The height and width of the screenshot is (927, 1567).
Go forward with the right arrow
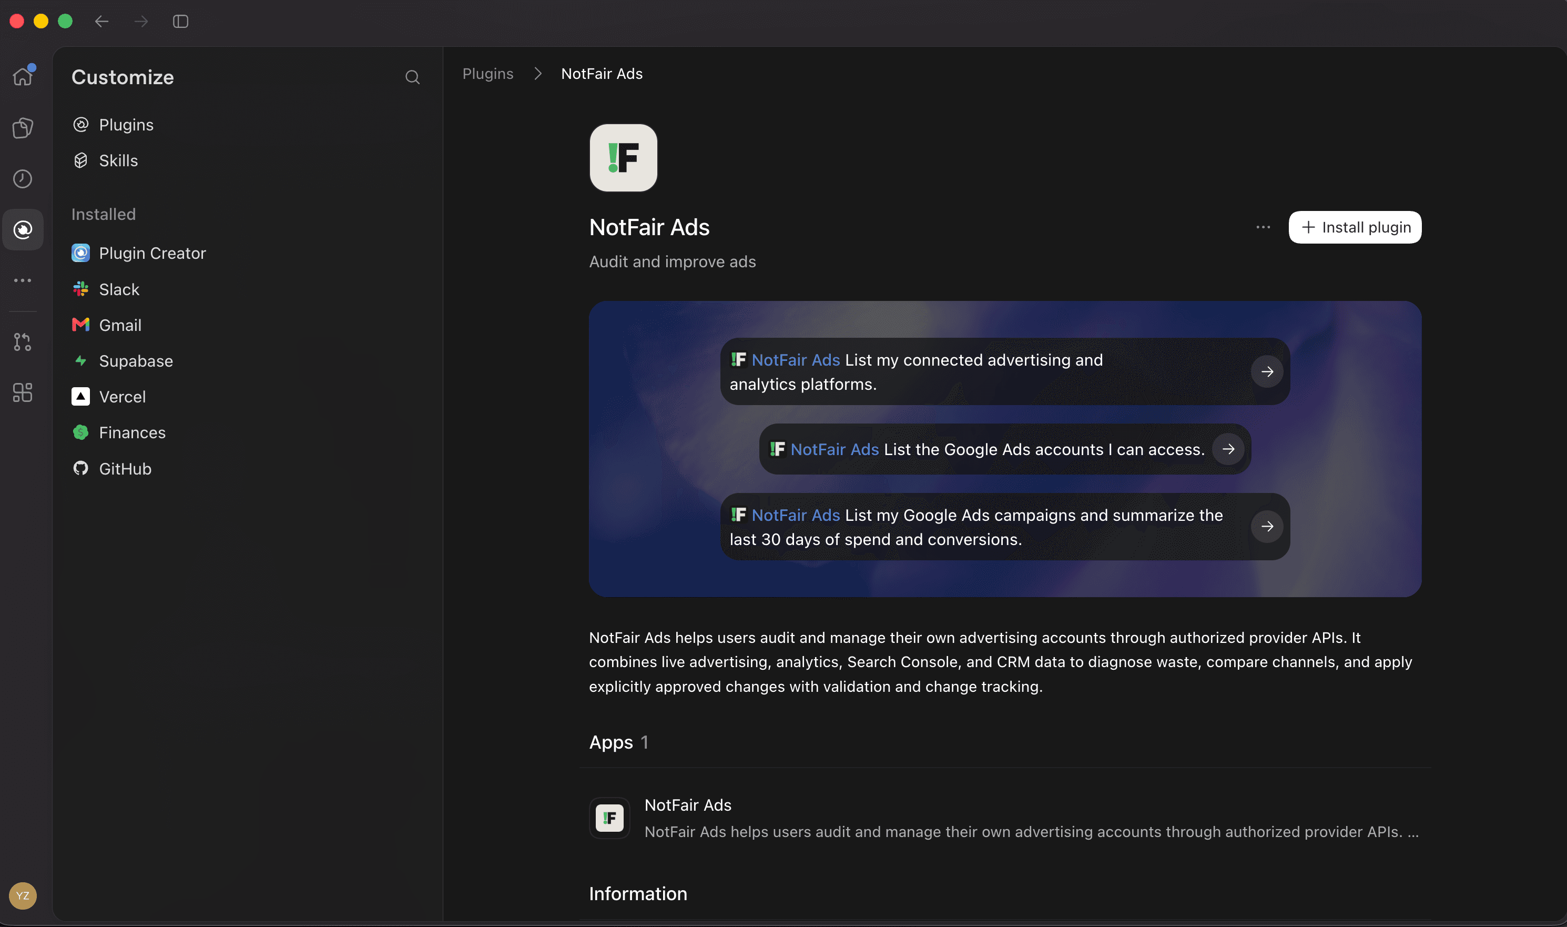[141, 21]
